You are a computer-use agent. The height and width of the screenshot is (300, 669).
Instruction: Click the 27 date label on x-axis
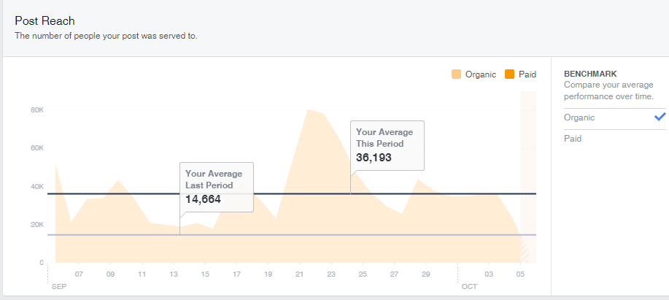(394, 274)
